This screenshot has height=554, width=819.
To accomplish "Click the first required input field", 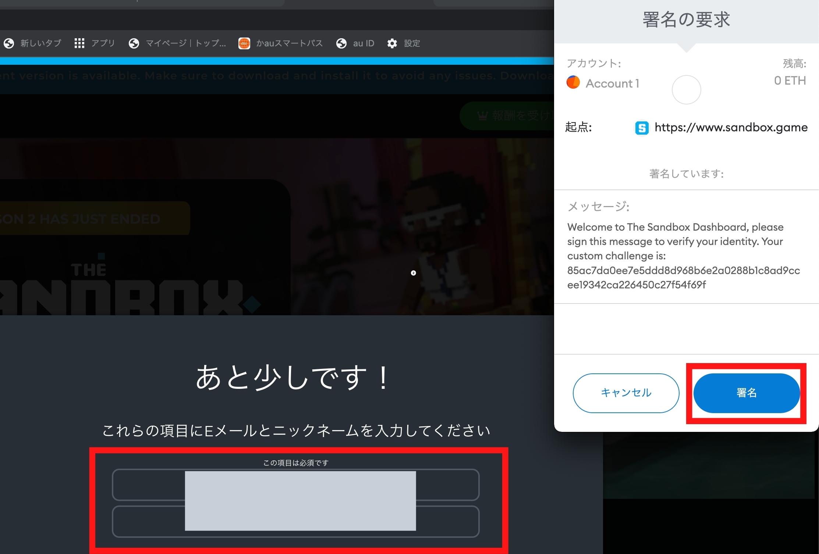I will click(295, 484).
